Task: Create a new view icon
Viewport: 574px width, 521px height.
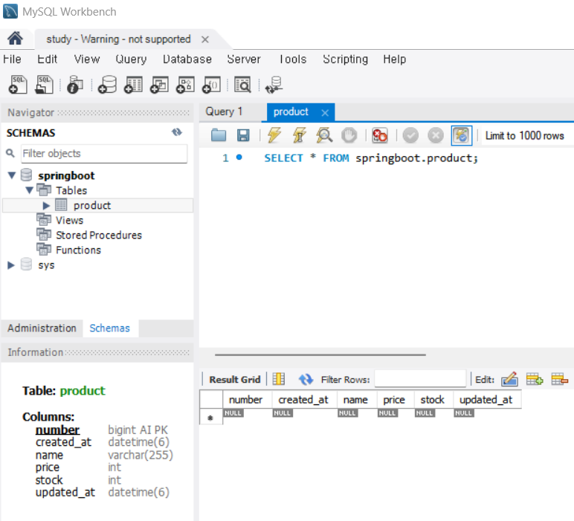Action: pos(160,85)
